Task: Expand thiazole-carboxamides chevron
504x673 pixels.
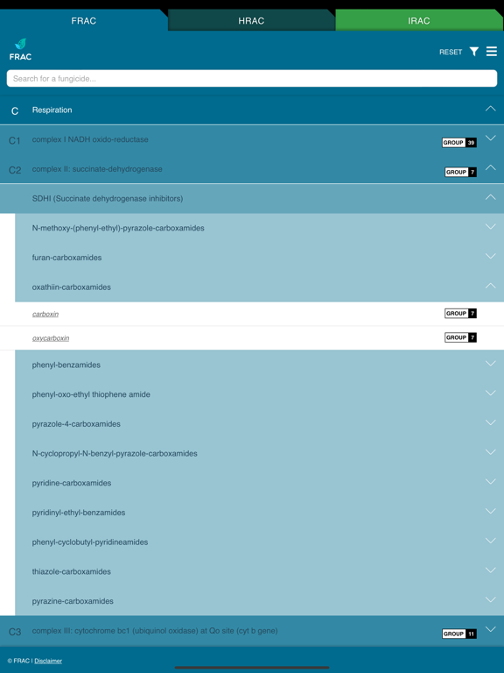Action: [490, 570]
